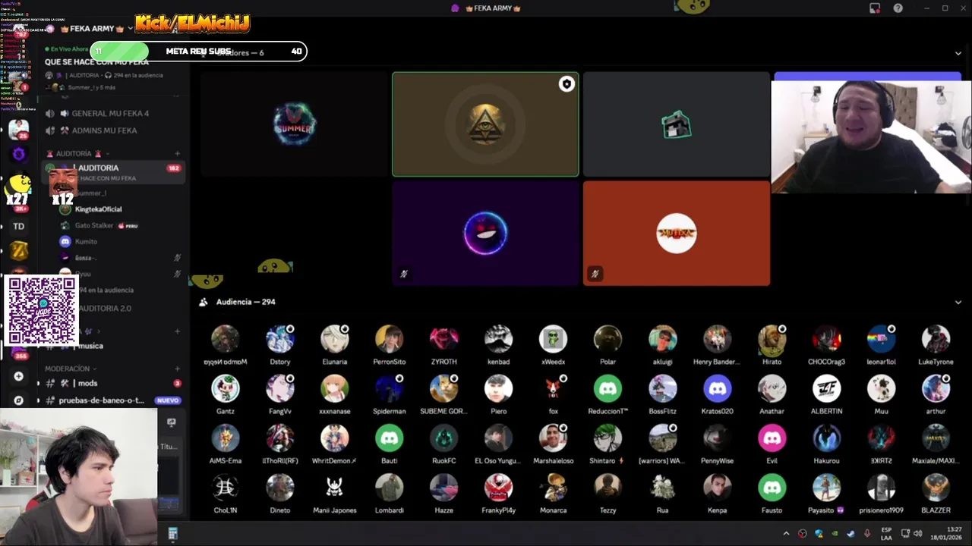Open the purple hexagon server icon

pos(19,155)
